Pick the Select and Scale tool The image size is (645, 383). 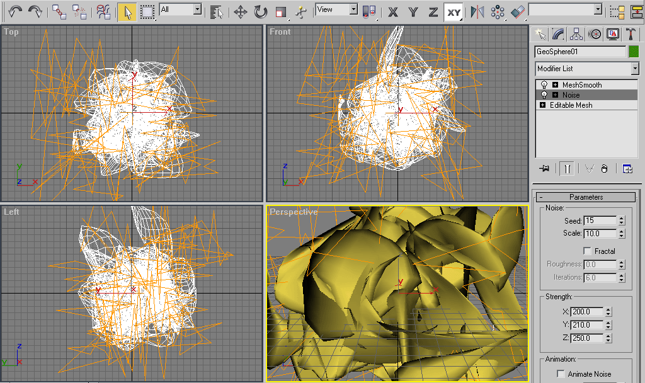281,12
